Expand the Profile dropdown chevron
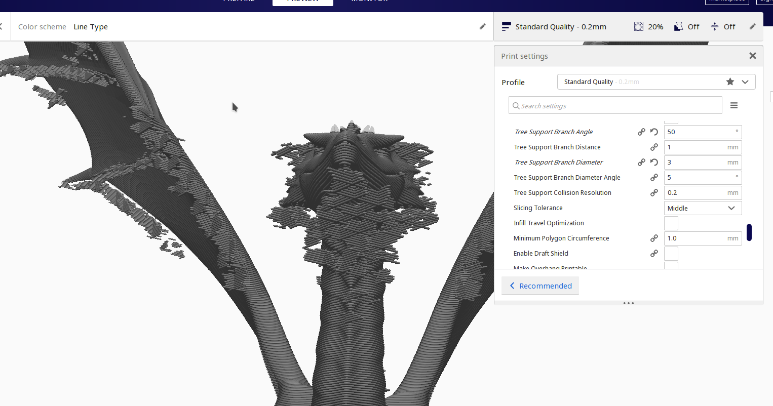This screenshot has width=773, height=406. click(745, 82)
